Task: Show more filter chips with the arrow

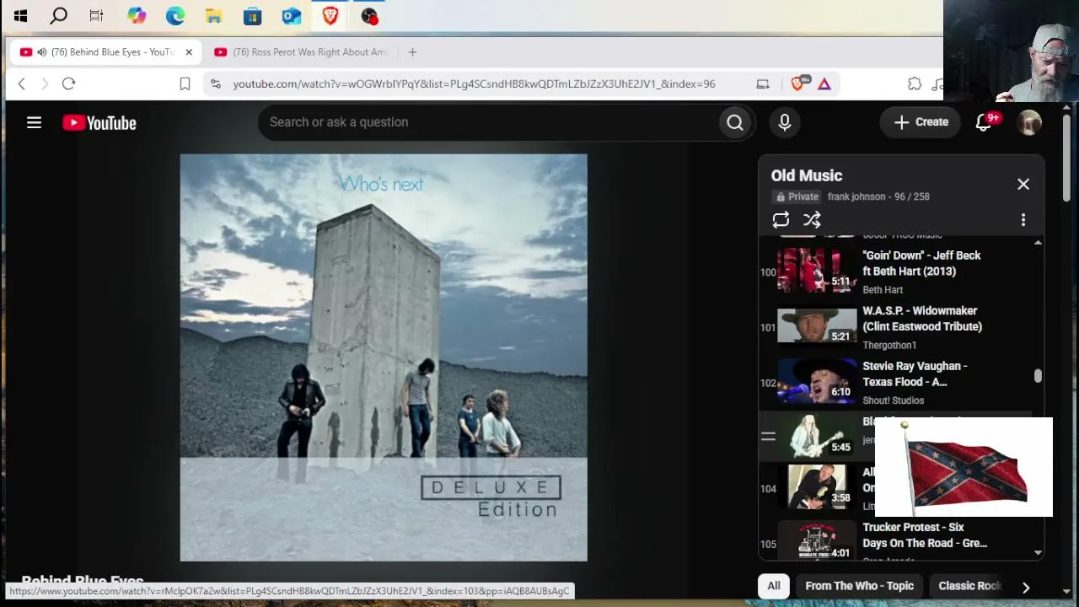Action: coord(1026,588)
